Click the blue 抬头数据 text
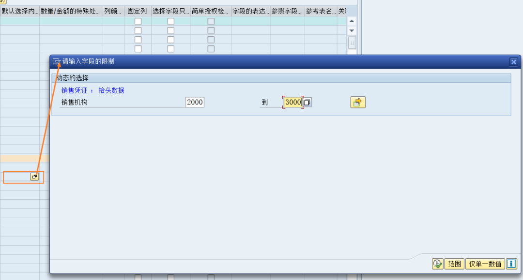 [111, 90]
